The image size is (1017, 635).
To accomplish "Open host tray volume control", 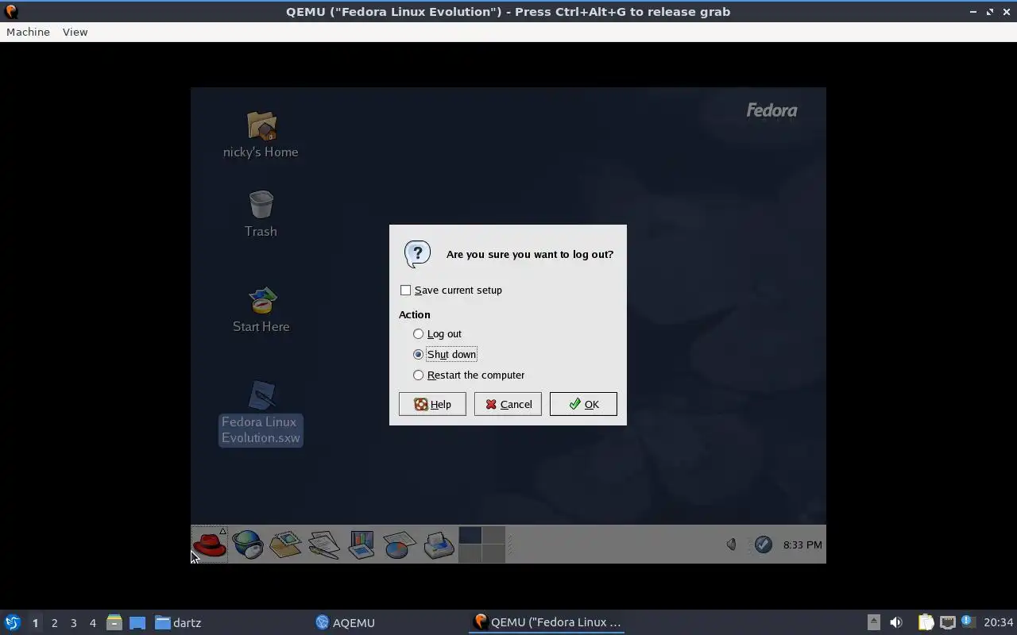I will pyautogui.click(x=895, y=622).
